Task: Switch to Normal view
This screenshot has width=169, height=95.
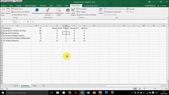Action: pos(135,89)
